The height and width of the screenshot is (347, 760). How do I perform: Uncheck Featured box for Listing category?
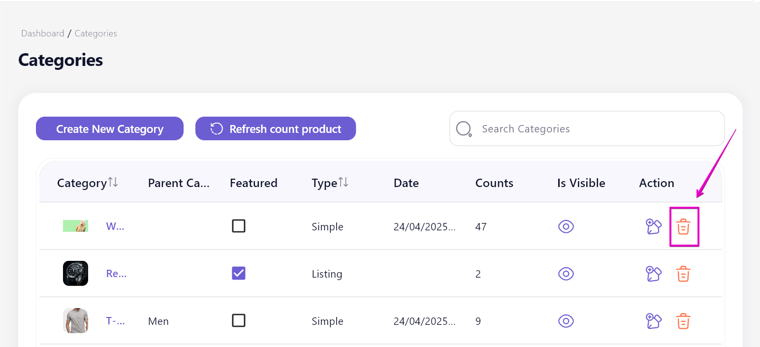tap(239, 274)
